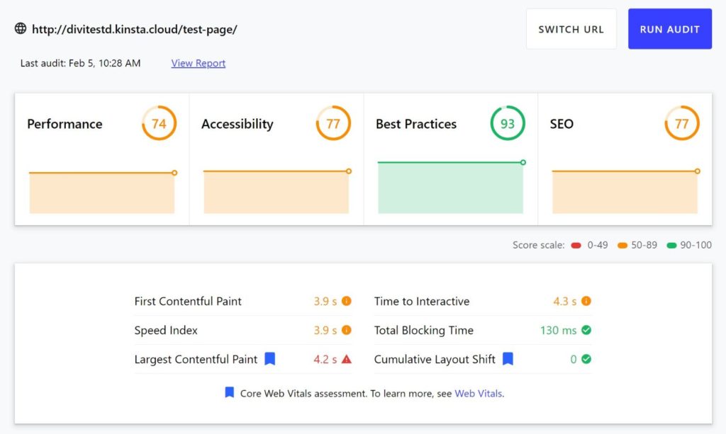
Task: Click the bookmark icon next to Largest Contentful Paint
Action: coord(269,359)
